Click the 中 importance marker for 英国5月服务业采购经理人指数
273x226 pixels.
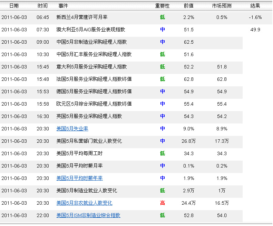tap(163, 116)
